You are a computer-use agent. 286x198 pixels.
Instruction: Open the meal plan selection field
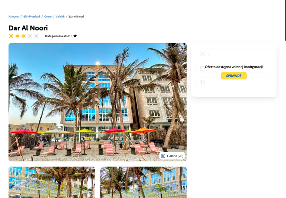[234, 83]
